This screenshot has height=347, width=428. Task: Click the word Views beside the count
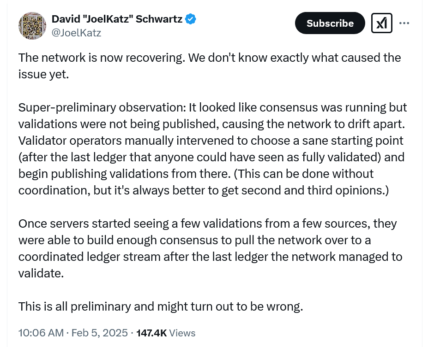click(x=182, y=333)
